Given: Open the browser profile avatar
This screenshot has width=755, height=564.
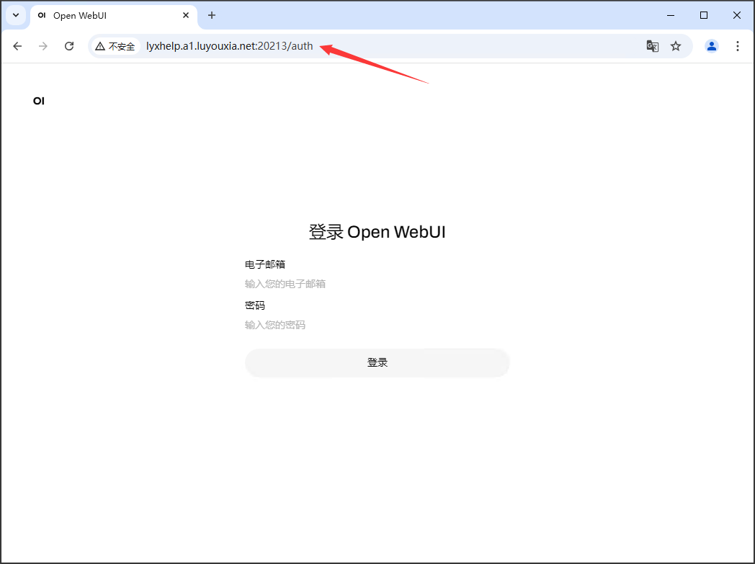Looking at the screenshot, I should [x=712, y=46].
